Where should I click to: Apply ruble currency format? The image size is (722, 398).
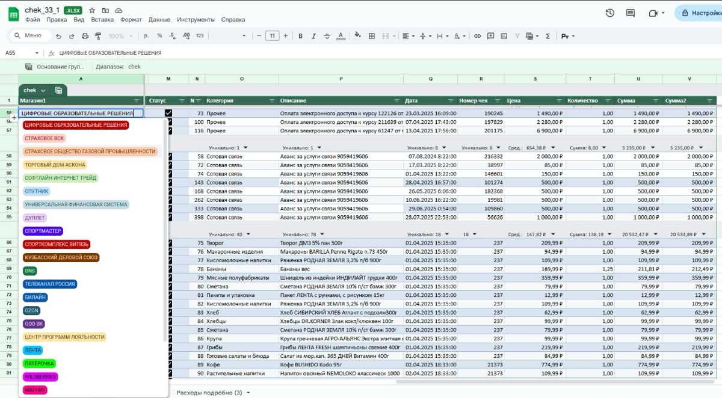tap(146, 36)
